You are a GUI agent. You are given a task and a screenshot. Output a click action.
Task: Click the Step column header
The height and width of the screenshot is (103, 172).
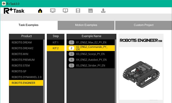tap(56, 37)
